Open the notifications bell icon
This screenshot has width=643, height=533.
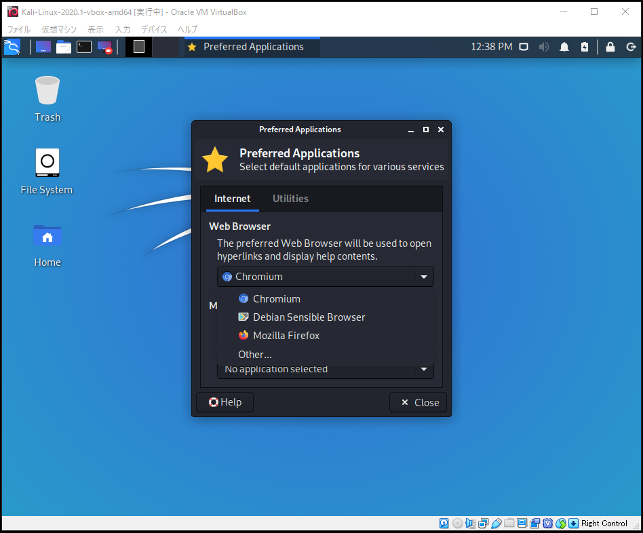click(x=564, y=47)
